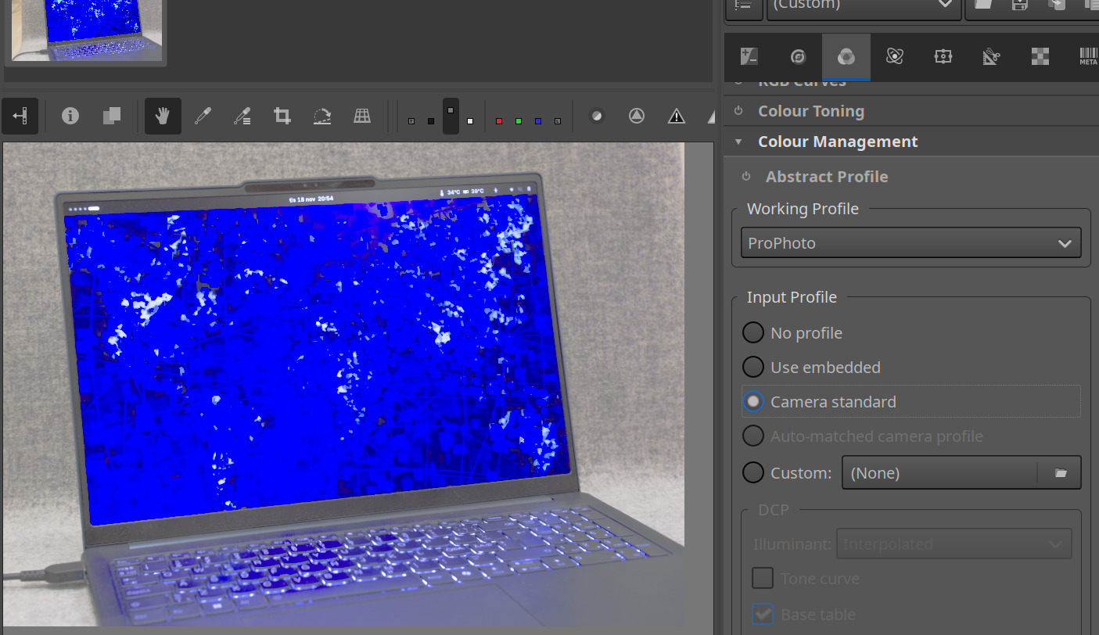
Task: Select the straighten rotate tool
Action: tap(321, 117)
